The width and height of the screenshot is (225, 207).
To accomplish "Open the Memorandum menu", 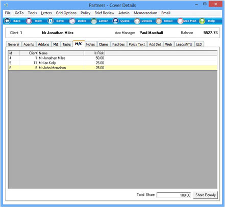I will (x=145, y=13).
